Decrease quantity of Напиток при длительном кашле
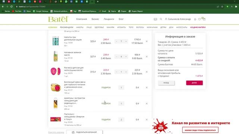Screen dimensions: 239x134 tap(117, 41)
